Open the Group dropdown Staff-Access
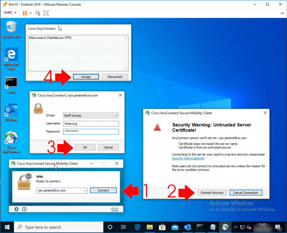The height and width of the screenshot is (233, 287). 91,115
